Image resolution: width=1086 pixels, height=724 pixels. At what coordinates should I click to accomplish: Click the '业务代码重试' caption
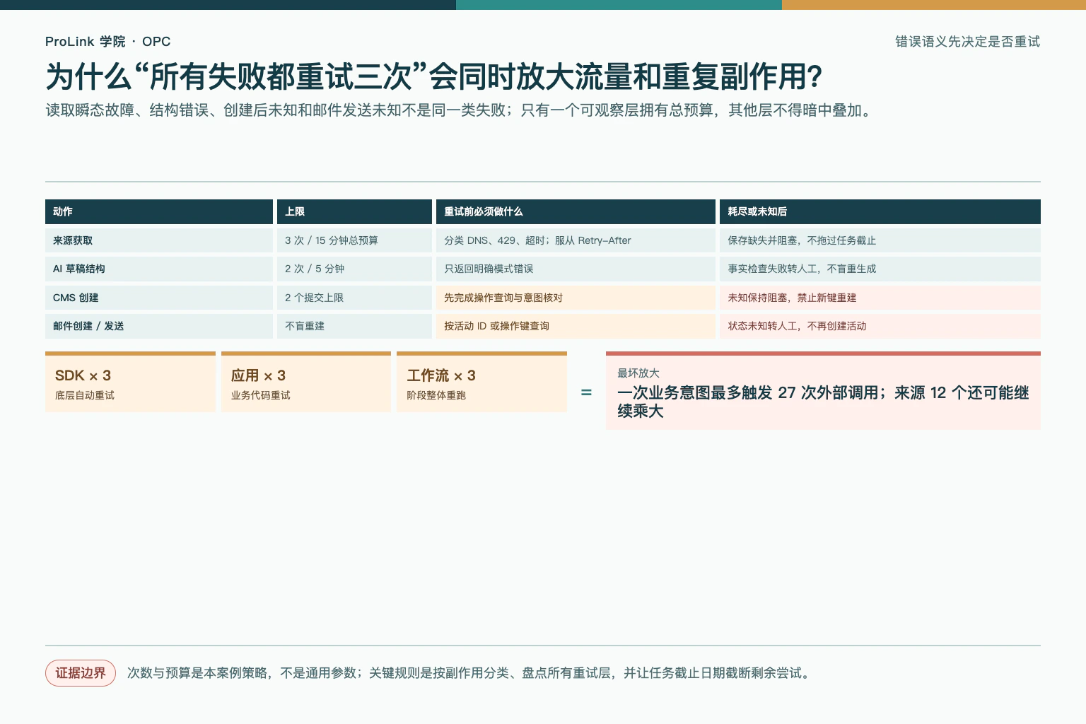(x=260, y=395)
